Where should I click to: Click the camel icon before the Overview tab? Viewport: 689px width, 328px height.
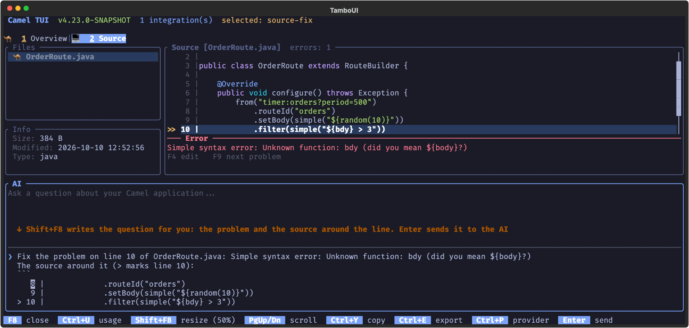tap(8, 38)
